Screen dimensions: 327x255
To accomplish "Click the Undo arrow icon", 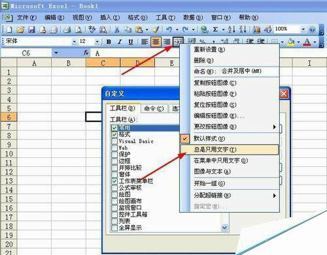I will coord(169,29).
